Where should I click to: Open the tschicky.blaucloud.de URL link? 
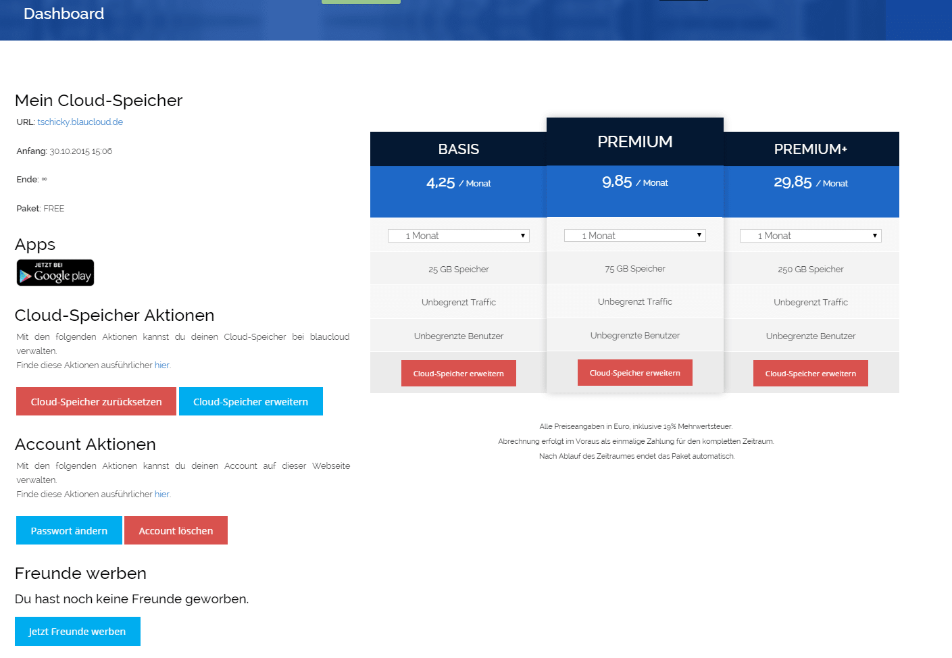click(80, 122)
